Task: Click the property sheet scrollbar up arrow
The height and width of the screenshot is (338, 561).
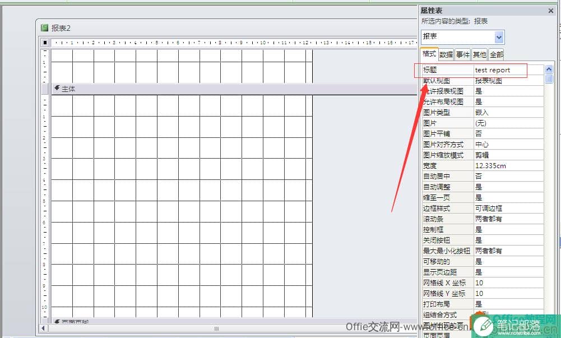Action: point(549,70)
